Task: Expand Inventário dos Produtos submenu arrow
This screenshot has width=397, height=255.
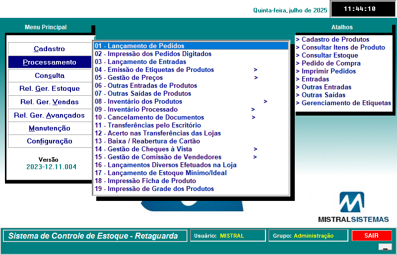Action: pos(265,102)
